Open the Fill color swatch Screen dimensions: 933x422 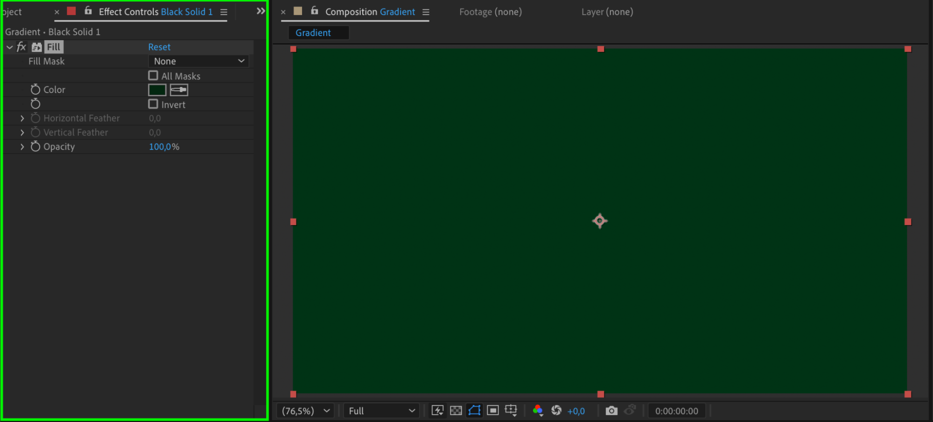point(157,90)
